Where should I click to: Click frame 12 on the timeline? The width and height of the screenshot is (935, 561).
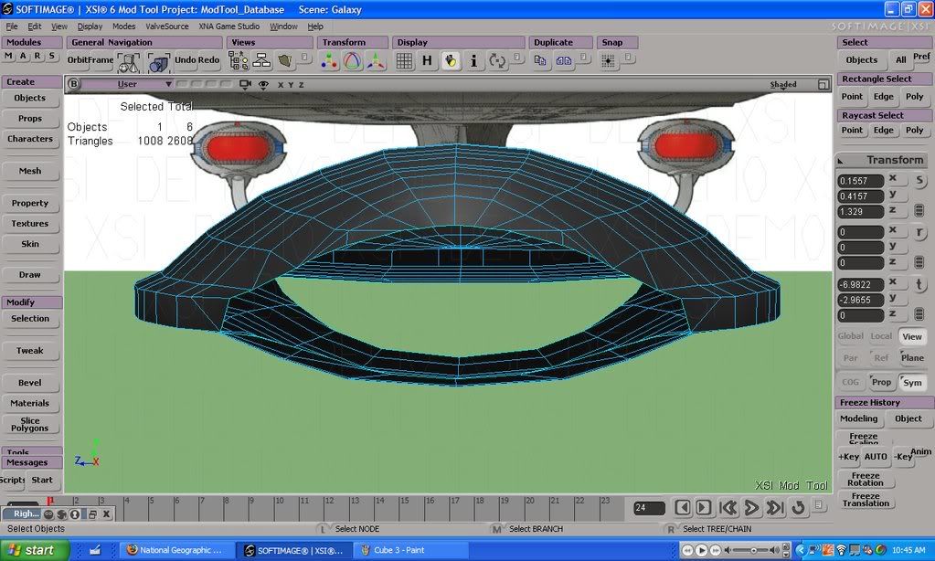point(329,507)
